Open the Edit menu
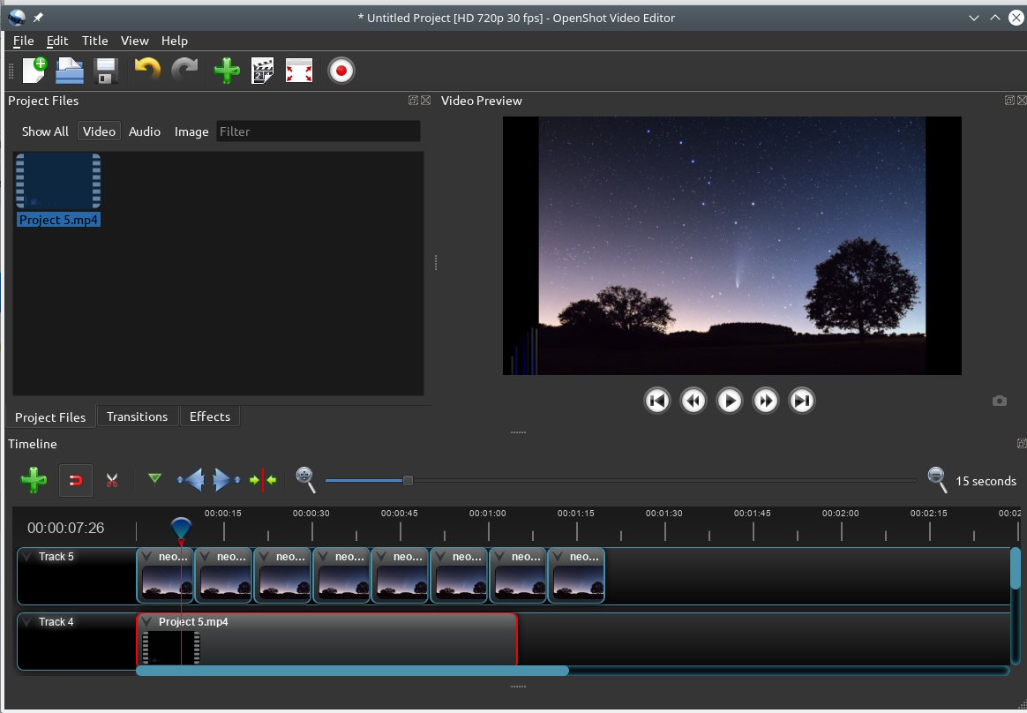The width and height of the screenshot is (1027, 713). (57, 41)
